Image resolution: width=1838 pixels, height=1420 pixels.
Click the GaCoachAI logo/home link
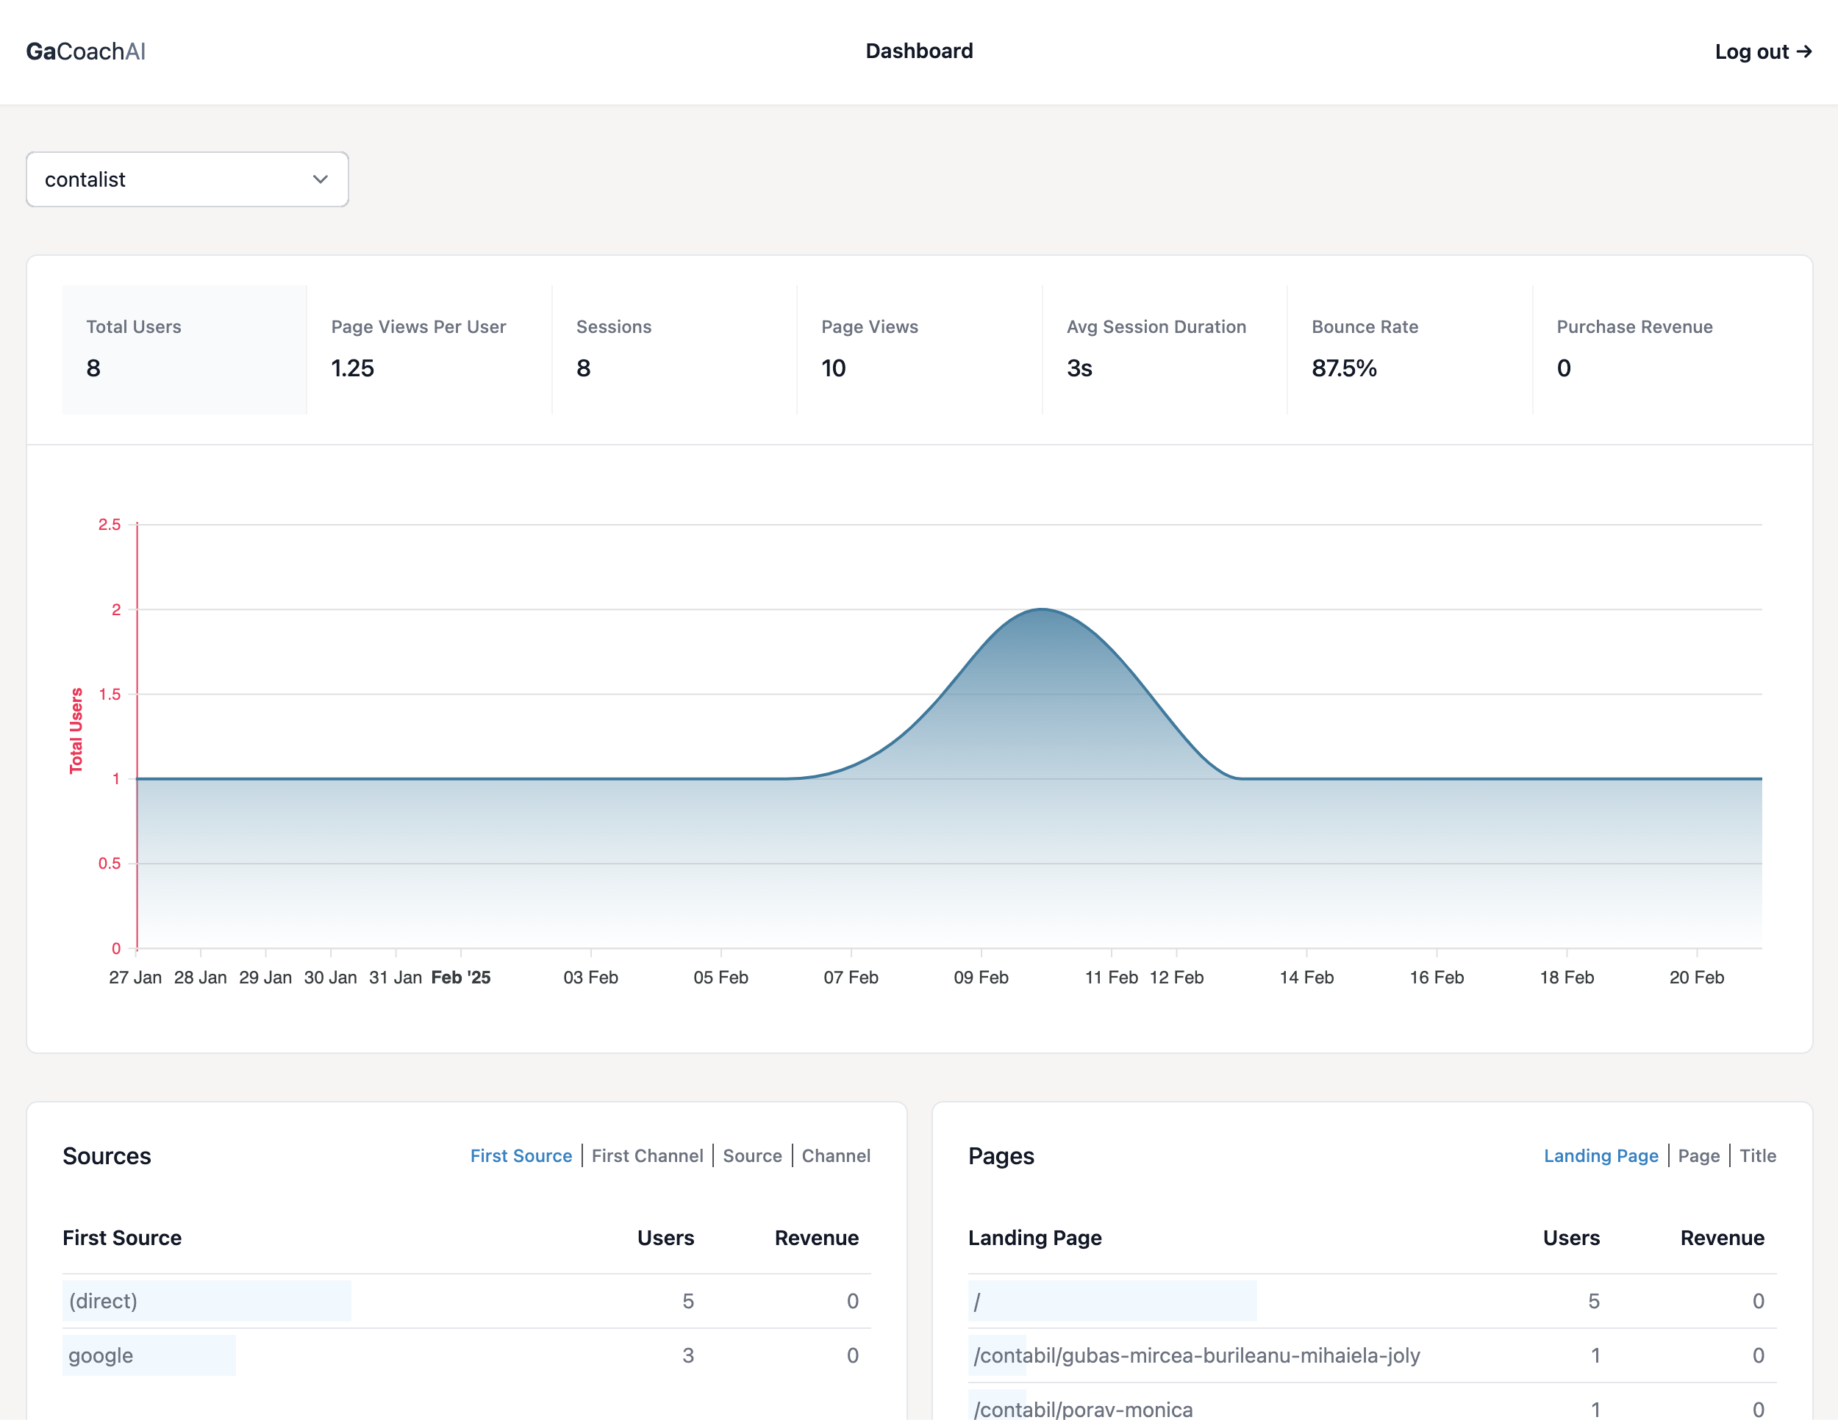pyautogui.click(x=85, y=52)
